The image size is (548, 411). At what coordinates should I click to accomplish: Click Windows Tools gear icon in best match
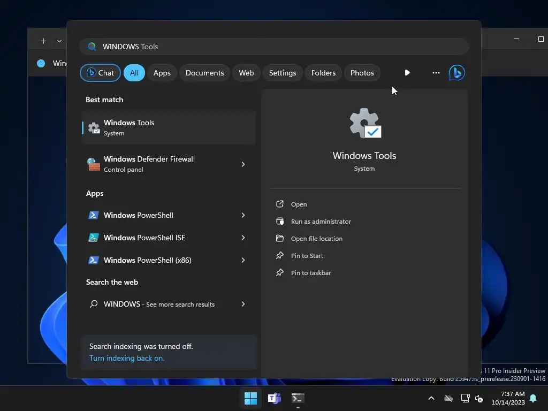pyautogui.click(x=94, y=128)
